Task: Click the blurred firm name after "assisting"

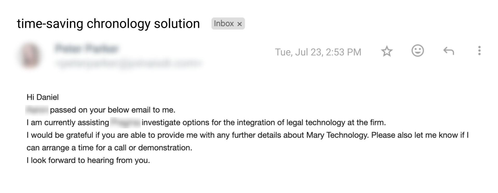Action: (125, 123)
